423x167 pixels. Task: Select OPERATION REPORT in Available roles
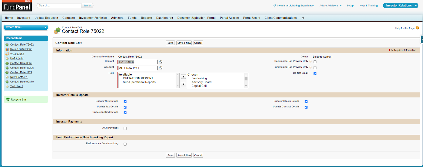[x=138, y=78]
